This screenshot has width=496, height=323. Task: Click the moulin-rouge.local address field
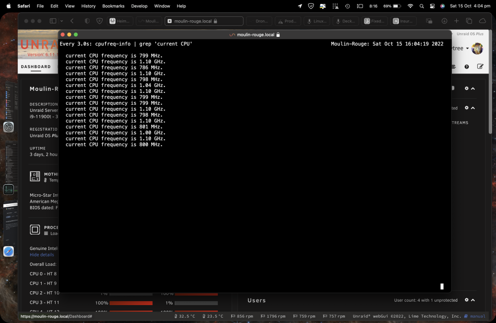(x=204, y=21)
